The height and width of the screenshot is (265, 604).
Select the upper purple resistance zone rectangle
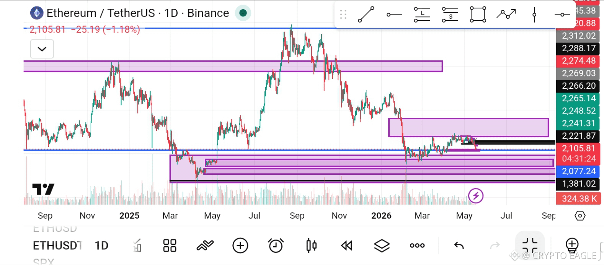tap(233, 66)
